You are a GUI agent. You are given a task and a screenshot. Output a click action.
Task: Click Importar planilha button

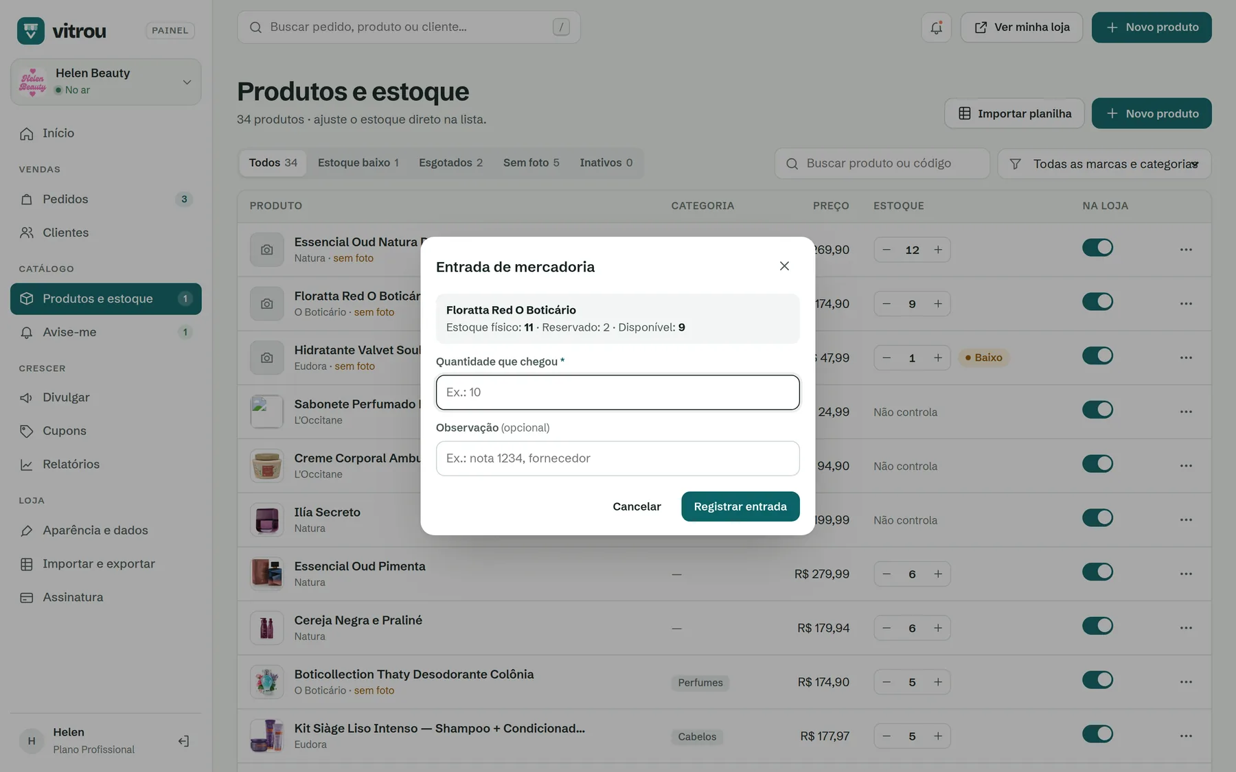1014,113
